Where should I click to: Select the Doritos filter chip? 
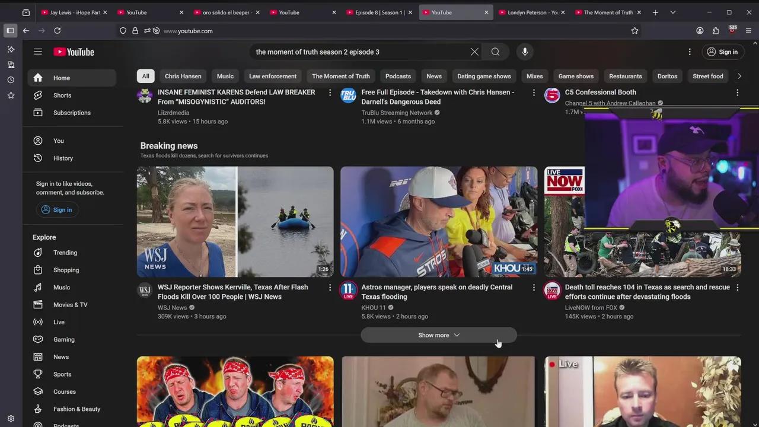667,76
